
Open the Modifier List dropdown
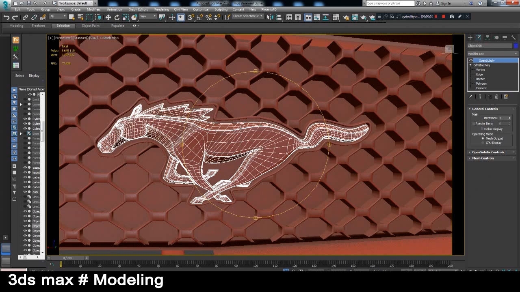(x=493, y=54)
